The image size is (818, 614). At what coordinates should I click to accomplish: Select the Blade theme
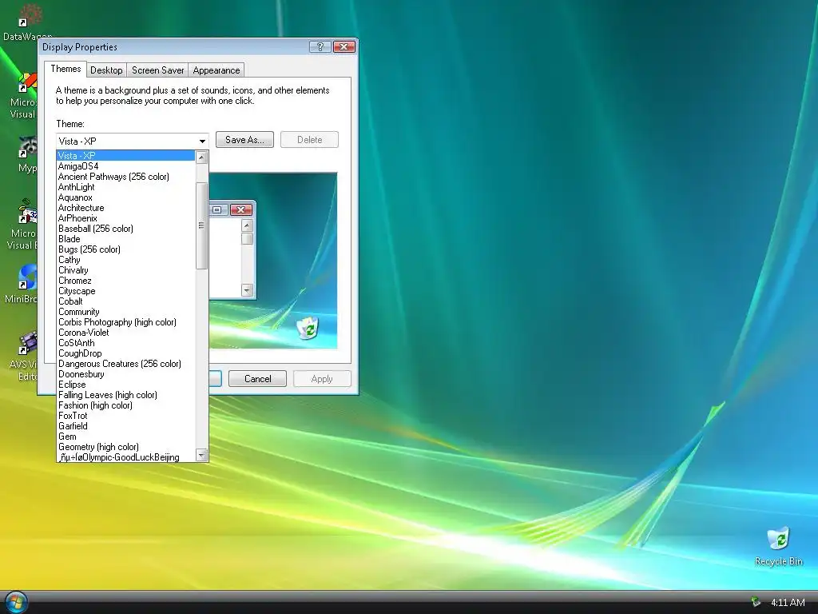[x=125, y=239]
